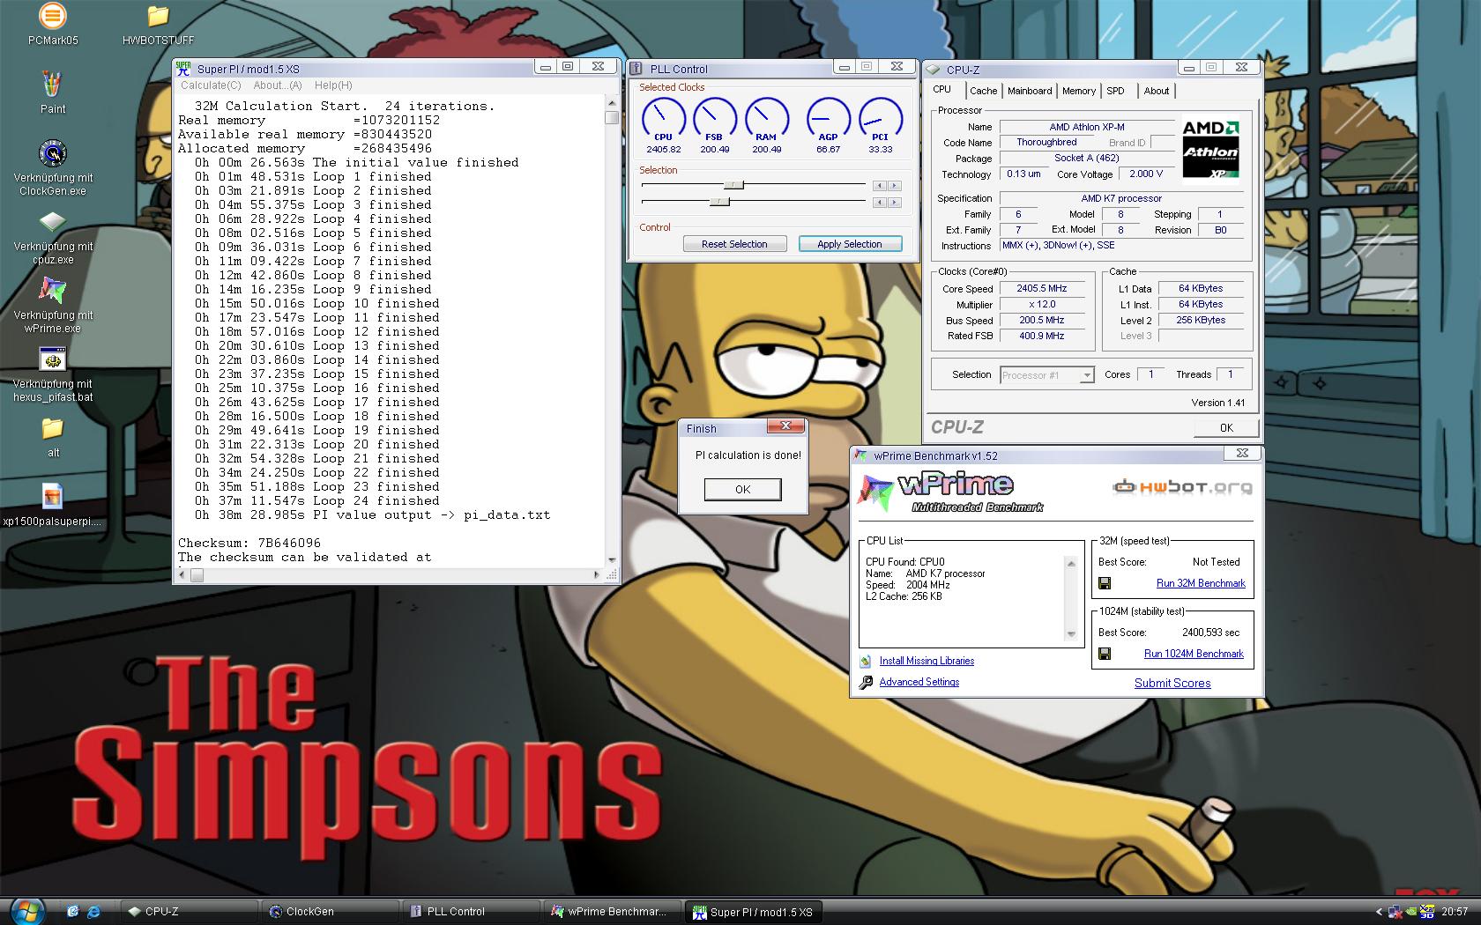Click Run 1024M Benchmark link
The image size is (1481, 925).
click(1194, 654)
